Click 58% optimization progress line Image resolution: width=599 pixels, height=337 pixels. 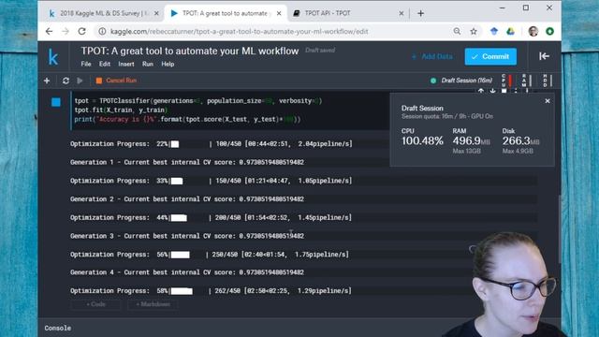pyautogui.click(x=211, y=291)
